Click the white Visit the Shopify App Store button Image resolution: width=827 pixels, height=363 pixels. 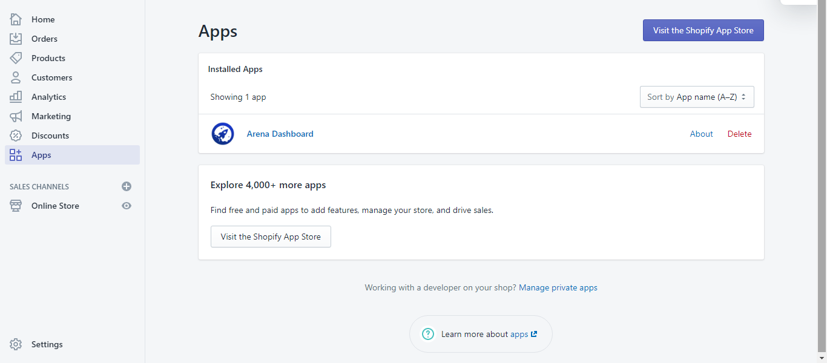tap(271, 237)
